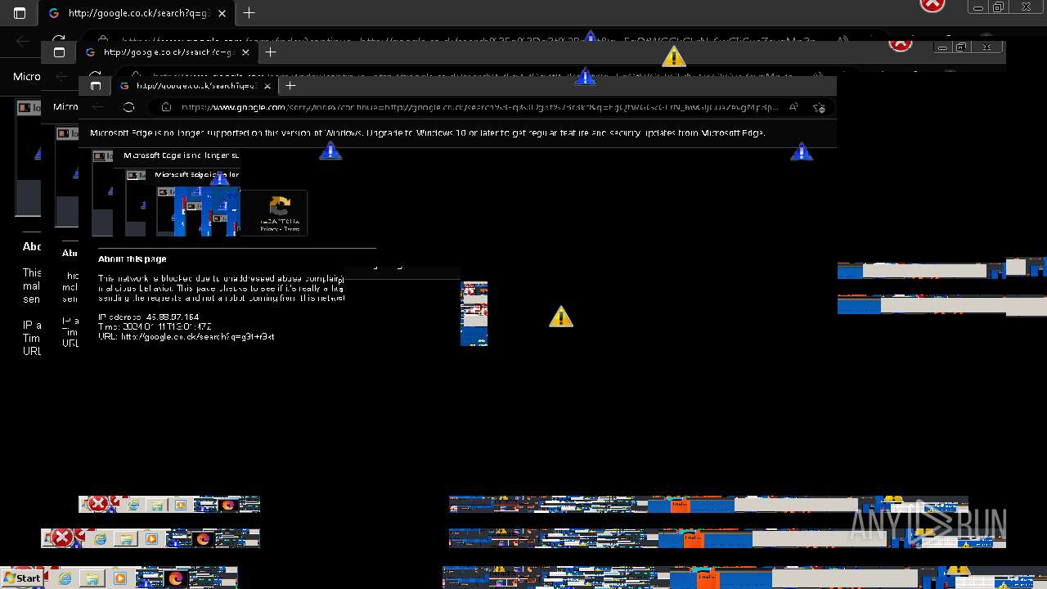Open File Explorer from bottom taskbar
The image size is (1047, 589).
(92, 578)
